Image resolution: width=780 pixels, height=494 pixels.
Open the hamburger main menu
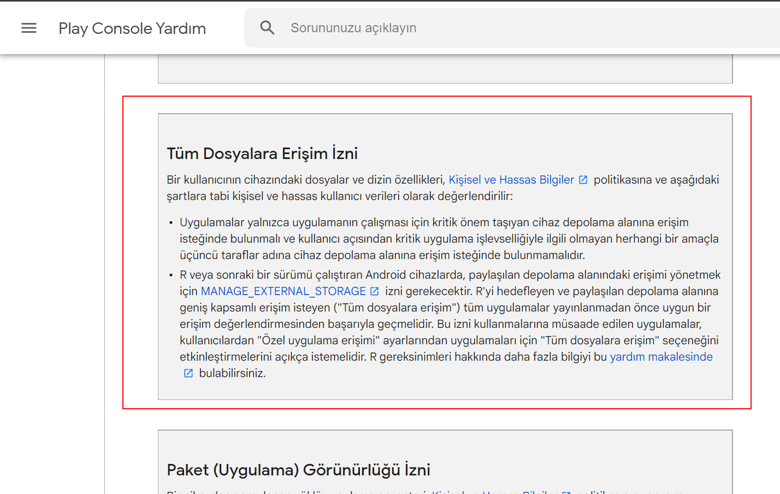(29, 28)
